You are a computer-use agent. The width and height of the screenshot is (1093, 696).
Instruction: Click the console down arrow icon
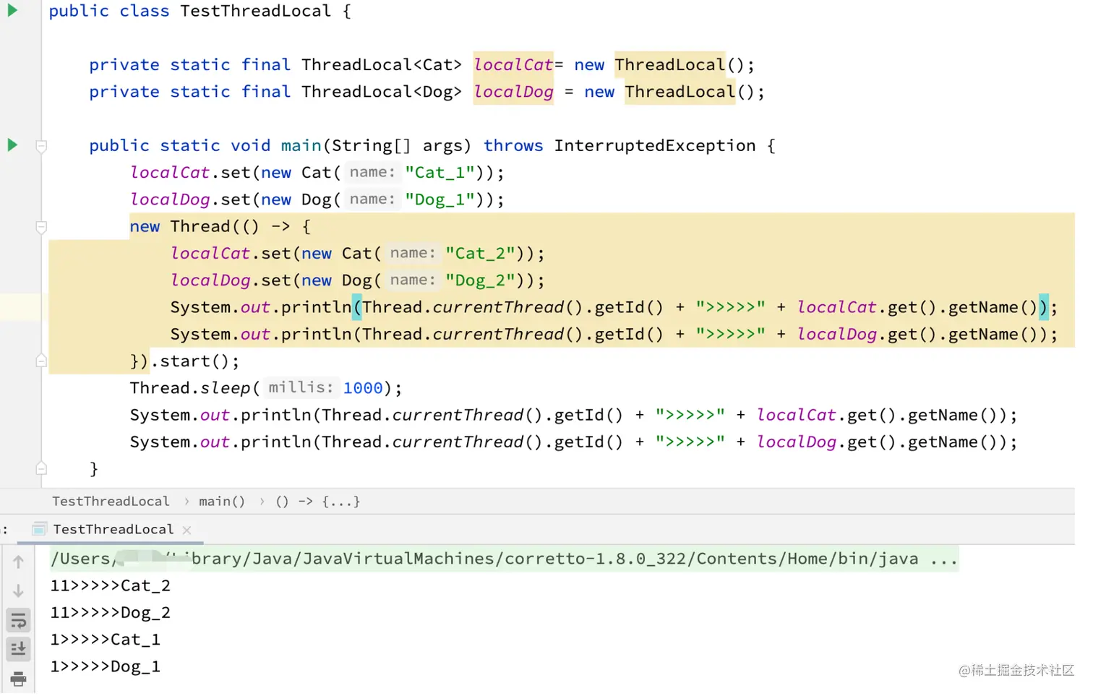tap(19, 590)
